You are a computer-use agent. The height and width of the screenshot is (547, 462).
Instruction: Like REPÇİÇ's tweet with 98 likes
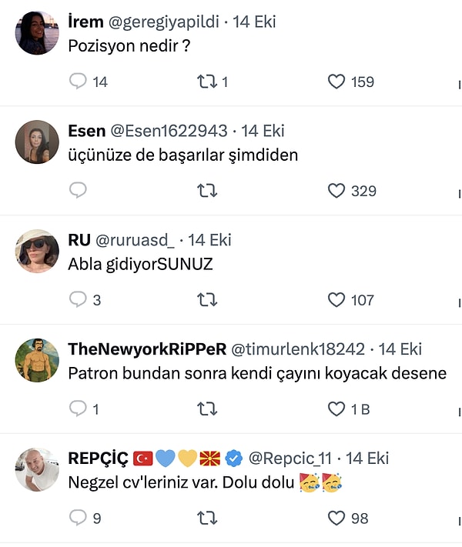click(336, 519)
